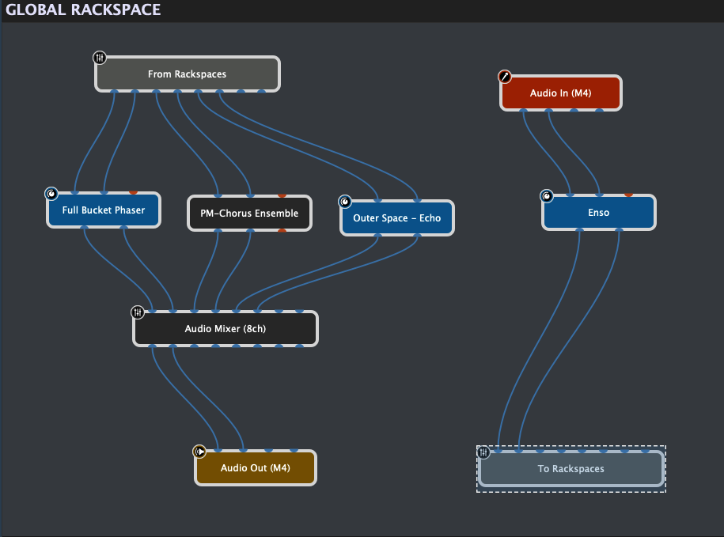Click the knob icon on Full Bucket Phaser
This screenshot has height=537, width=724.
[51, 194]
